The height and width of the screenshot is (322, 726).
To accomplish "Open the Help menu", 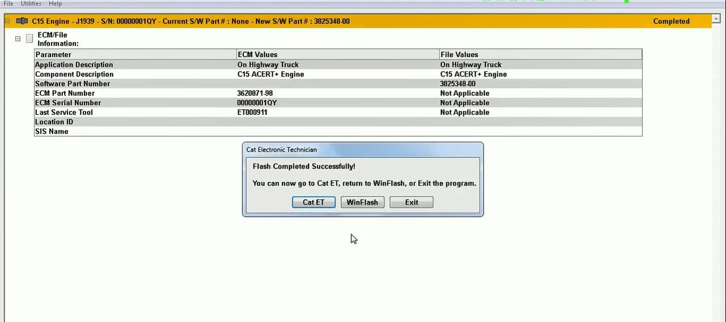I will point(55,3).
